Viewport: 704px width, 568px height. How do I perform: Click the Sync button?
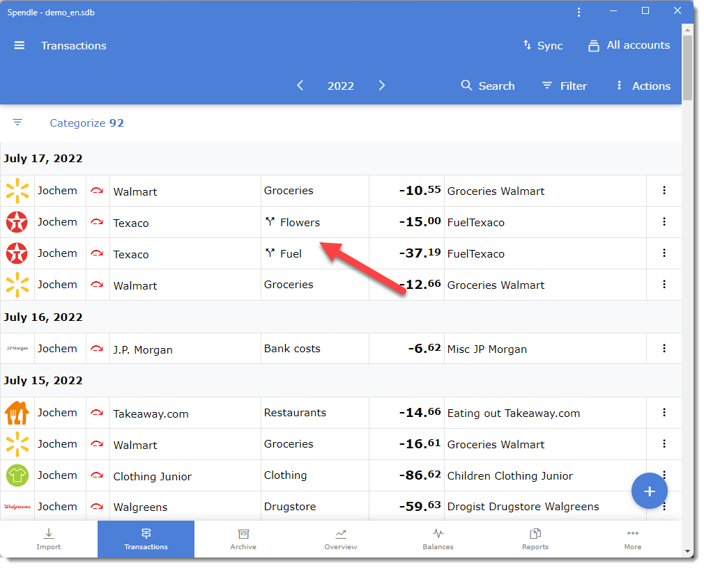click(543, 46)
